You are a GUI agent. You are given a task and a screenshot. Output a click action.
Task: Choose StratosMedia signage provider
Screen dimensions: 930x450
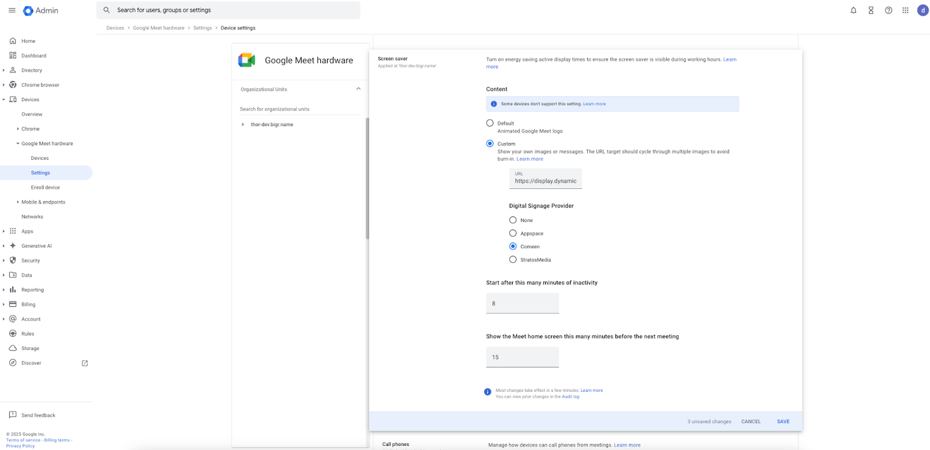[x=513, y=260]
